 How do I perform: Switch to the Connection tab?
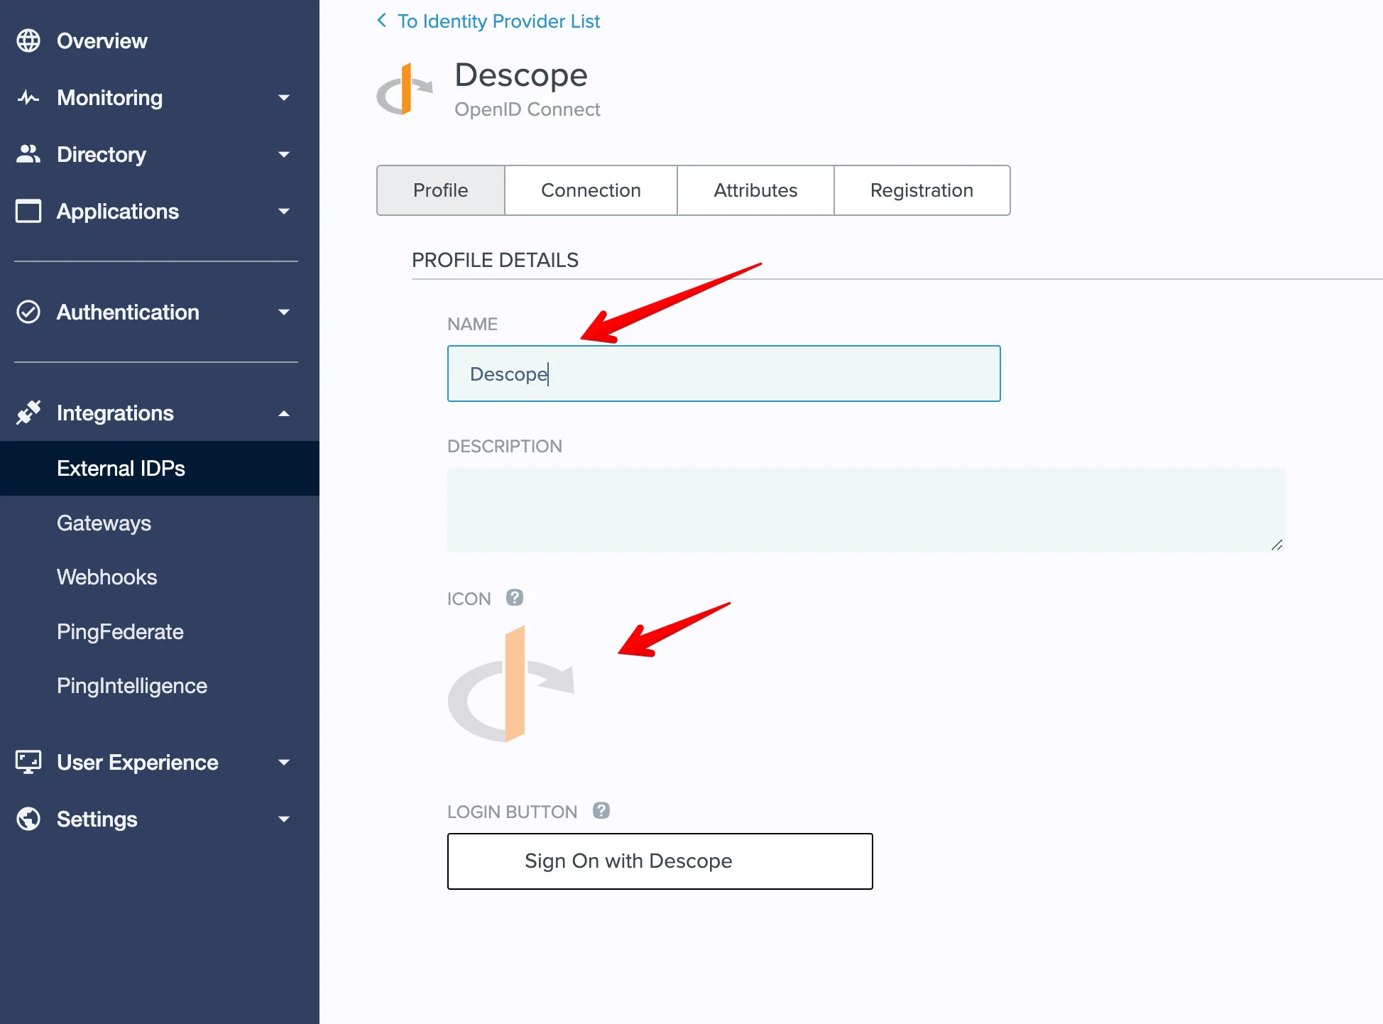591,190
